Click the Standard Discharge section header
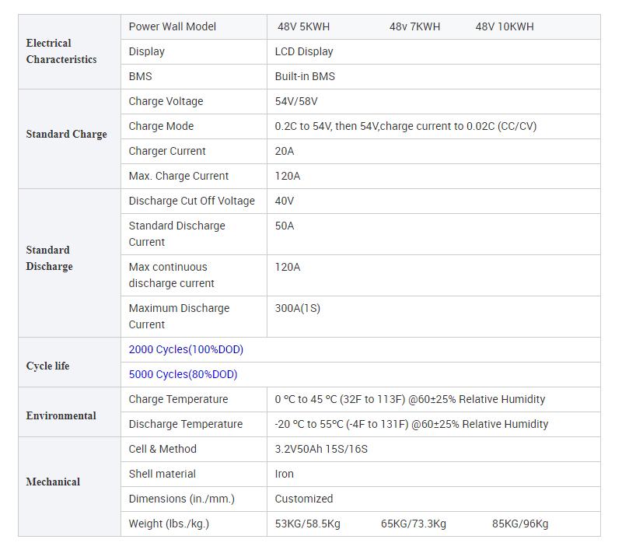The height and width of the screenshot is (557, 622). [x=49, y=258]
